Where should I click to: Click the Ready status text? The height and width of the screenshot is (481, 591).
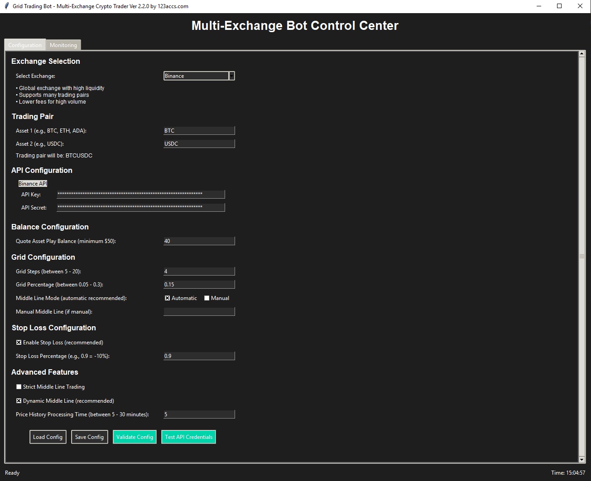point(12,473)
